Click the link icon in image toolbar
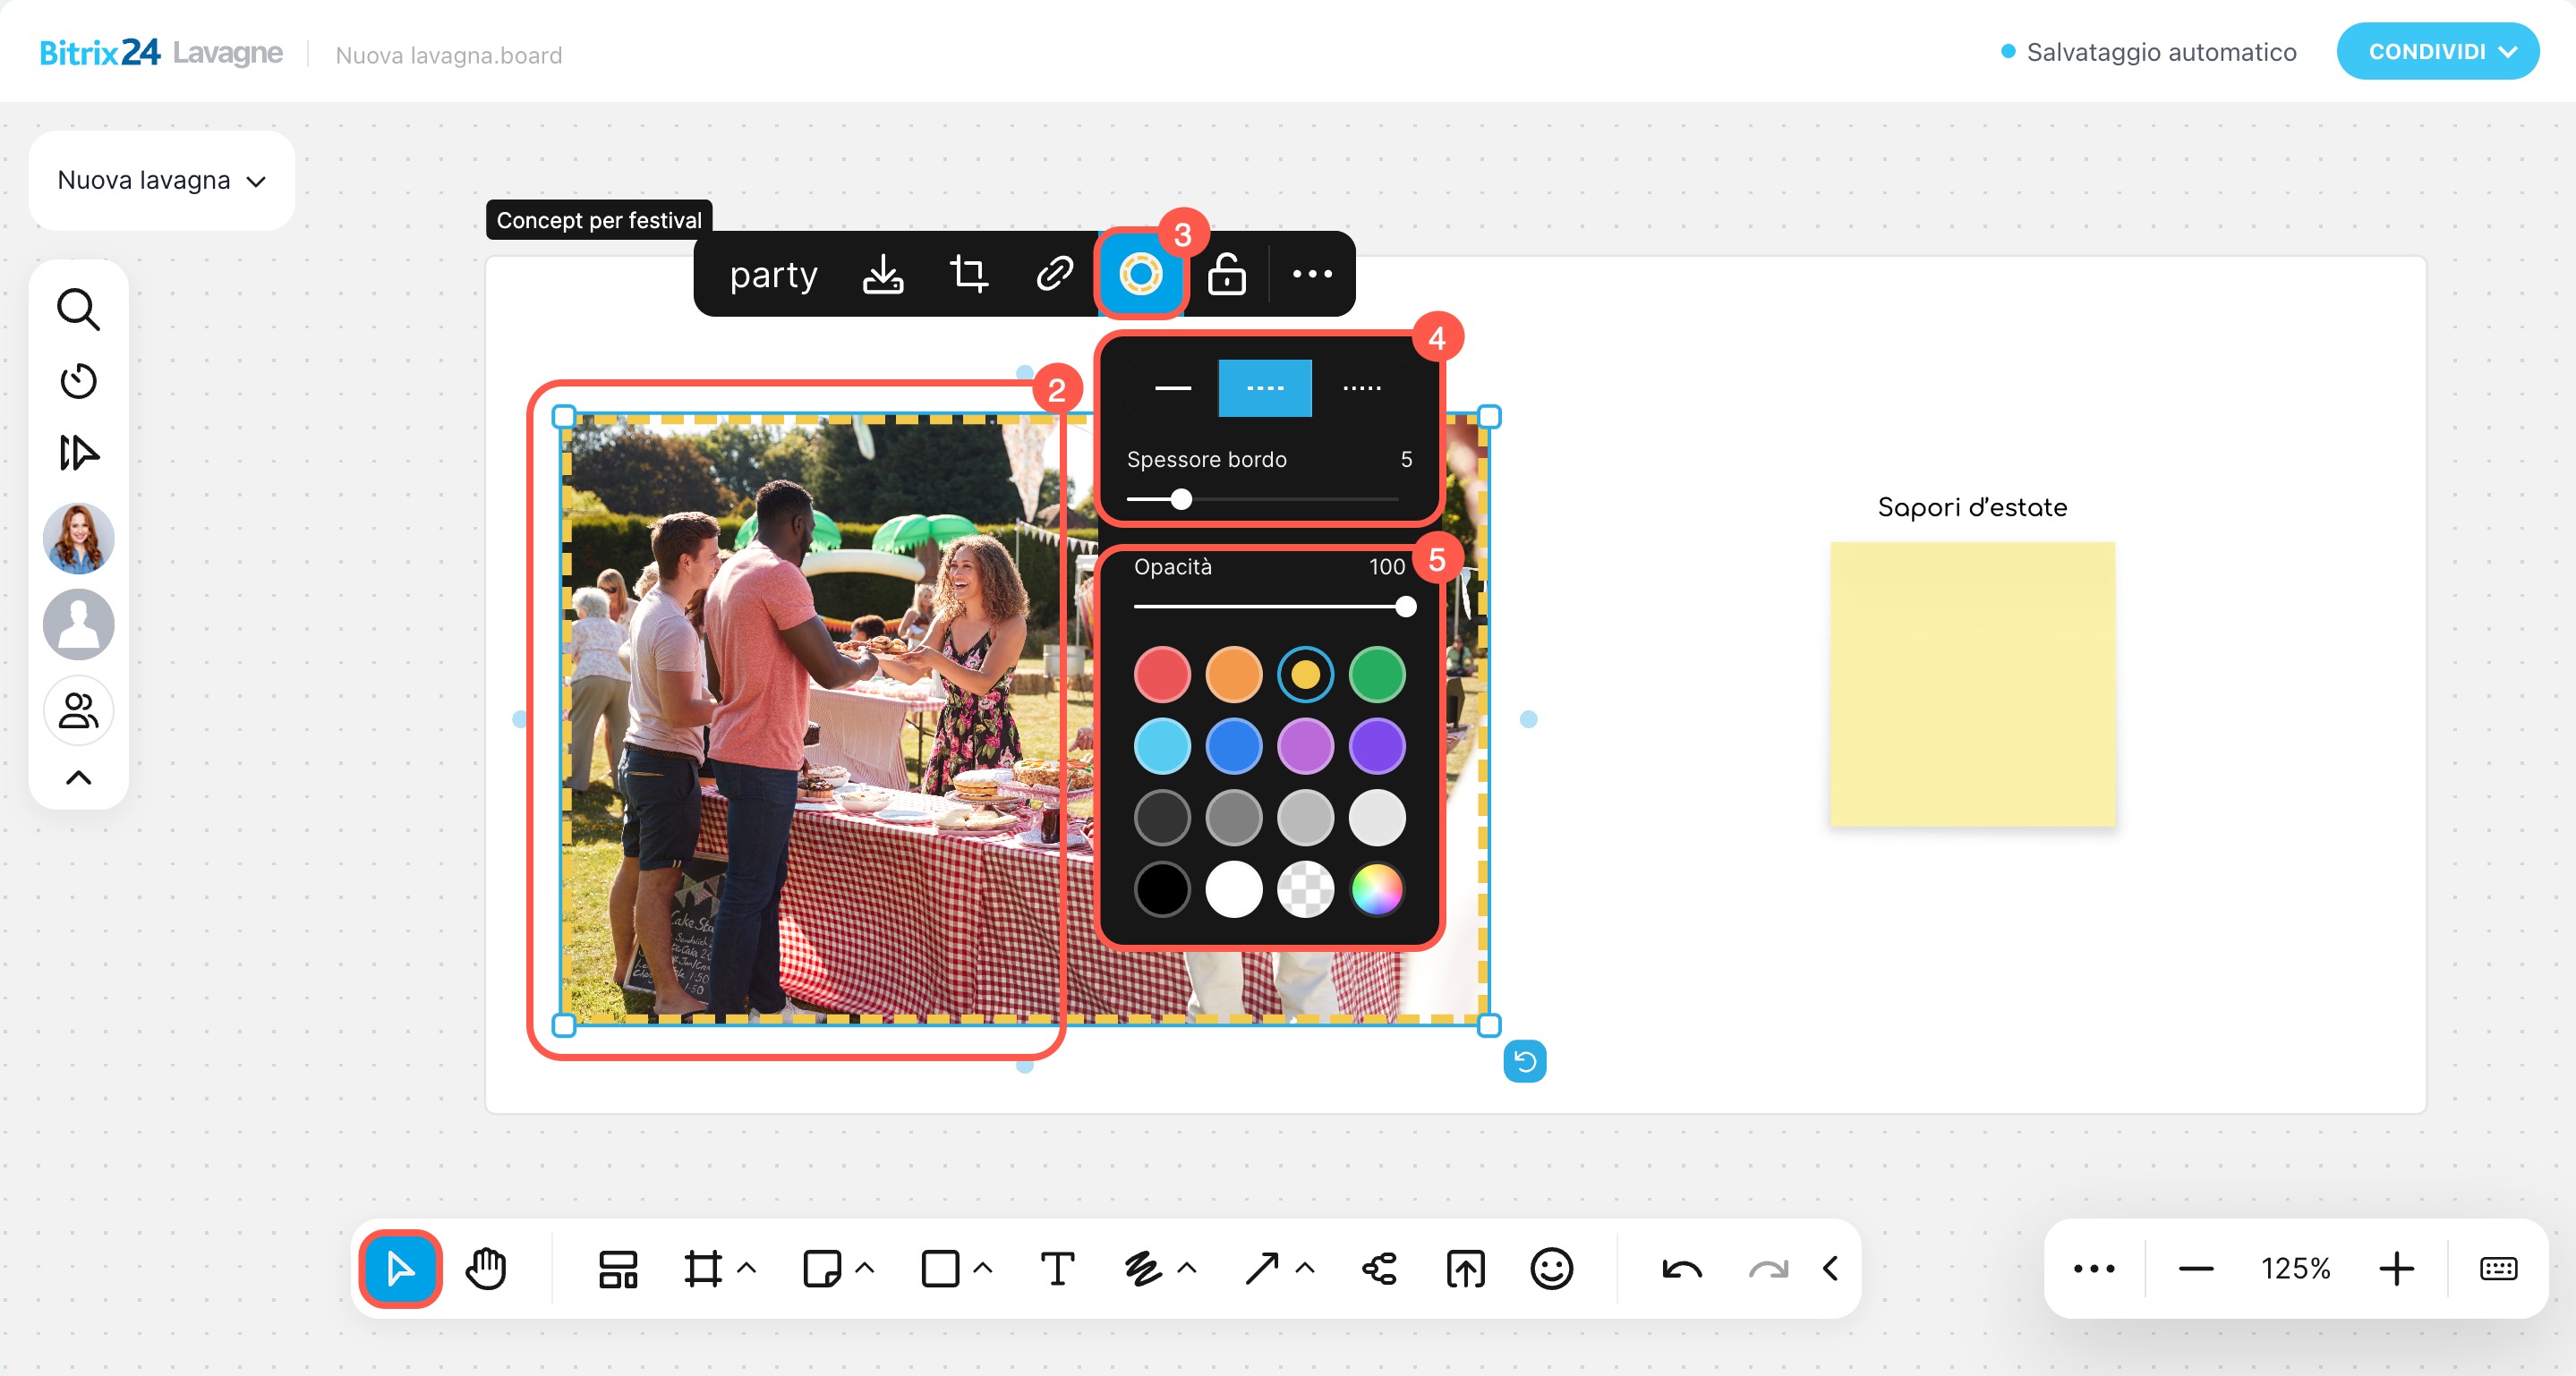2576x1376 pixels. click(x=1054, y=273)
